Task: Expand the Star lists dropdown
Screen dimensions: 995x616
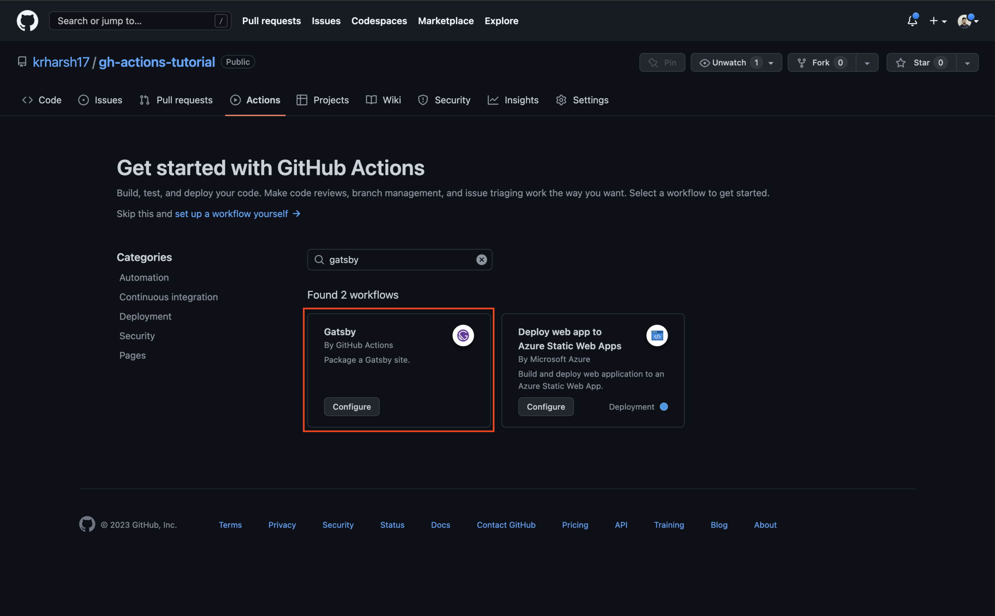Action: tap(967, 63)
